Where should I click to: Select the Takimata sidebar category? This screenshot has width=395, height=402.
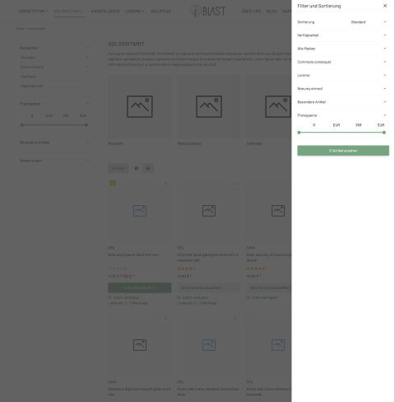(28, 77)
